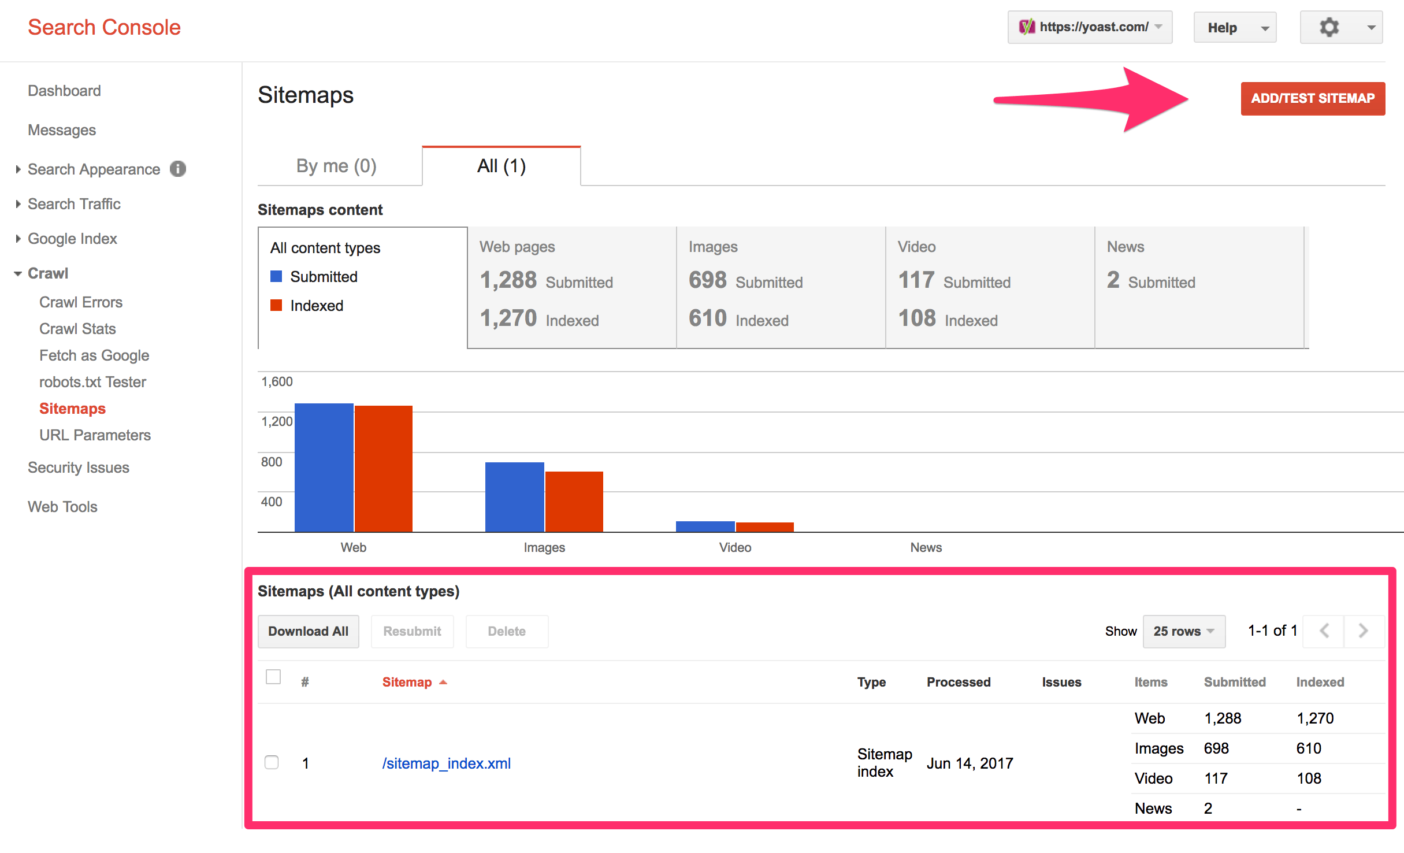Click the Yoast site favicon icon
Image resolution: width=1404 pixels, height=853 pixels.
(1026, 27)
